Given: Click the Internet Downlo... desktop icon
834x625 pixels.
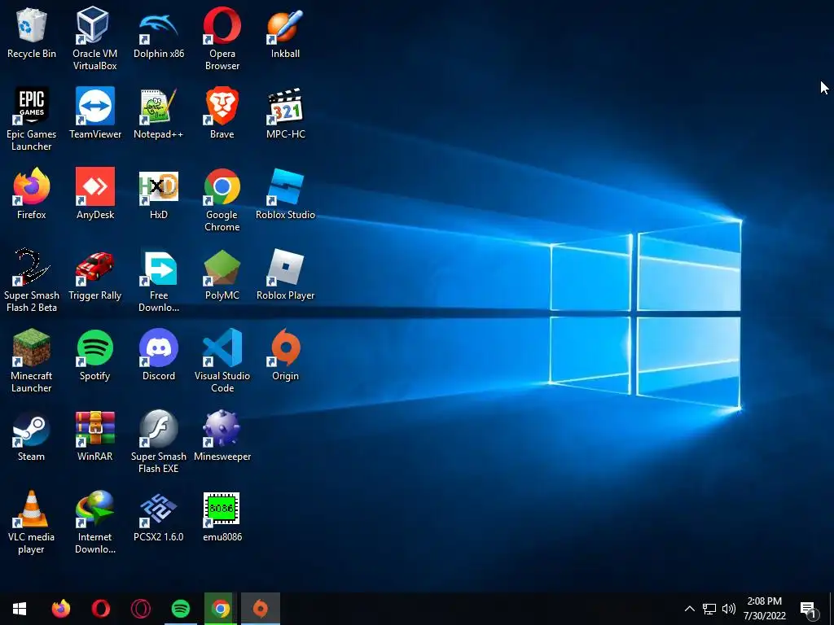Looking at the screenshot, I should 94,522.
